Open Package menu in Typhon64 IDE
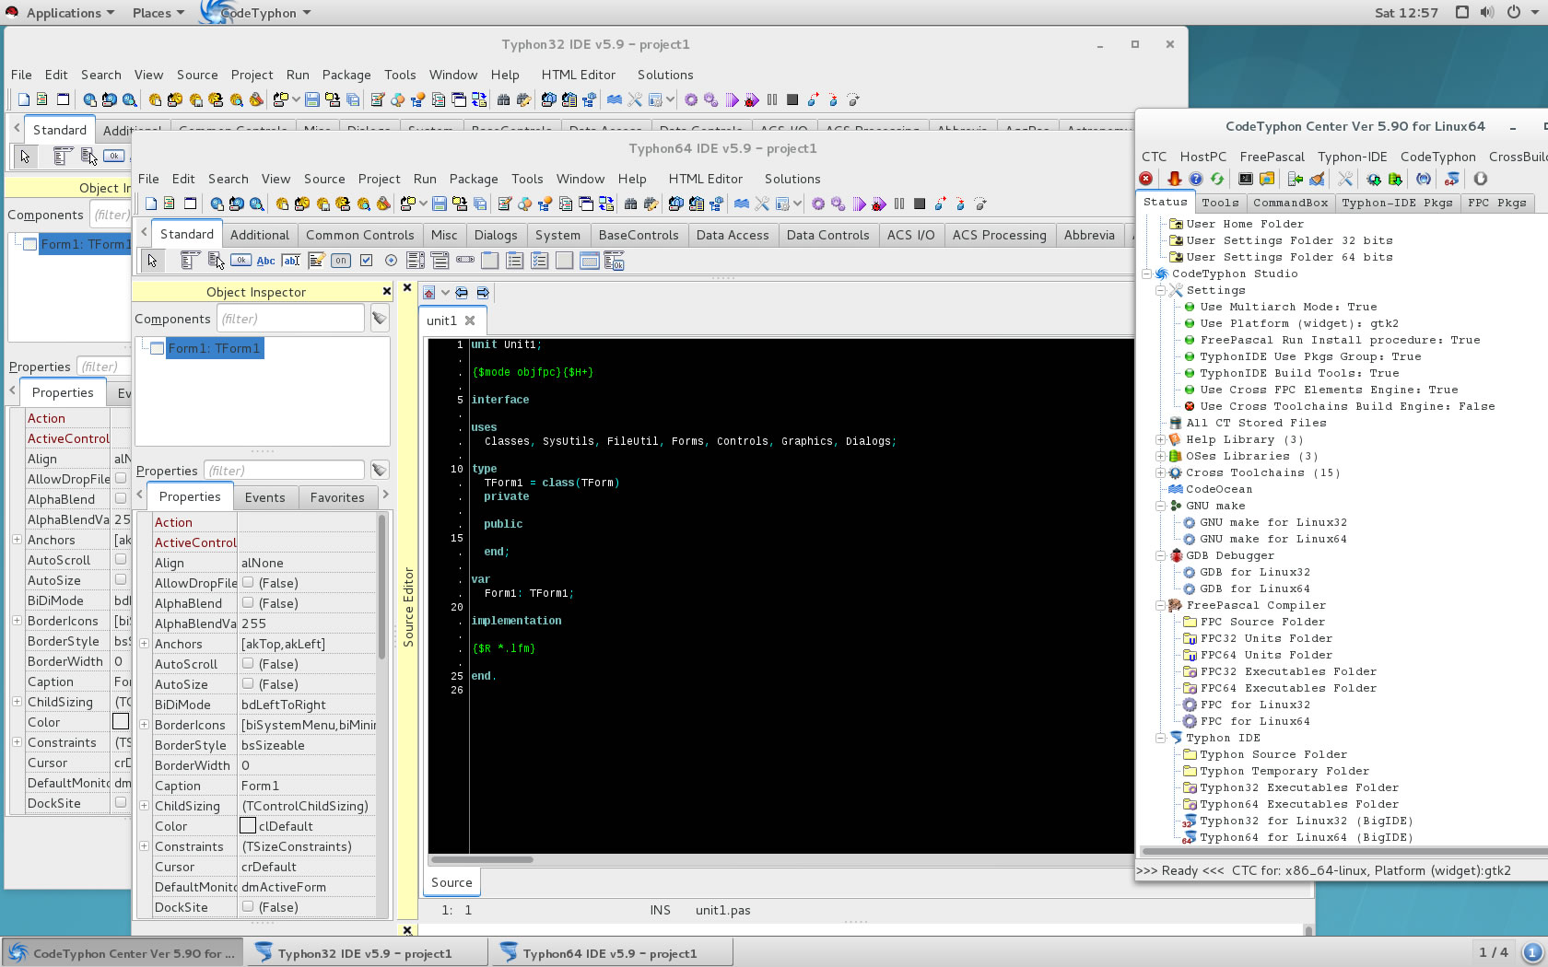This screenshot has height=967, width=1548. point(474,179)
